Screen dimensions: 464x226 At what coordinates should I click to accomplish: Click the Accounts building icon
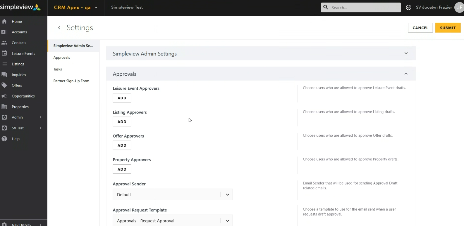pos(4,32)
